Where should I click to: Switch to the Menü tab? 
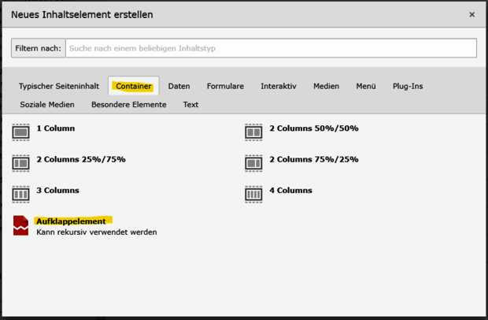[x=366, y=86]
